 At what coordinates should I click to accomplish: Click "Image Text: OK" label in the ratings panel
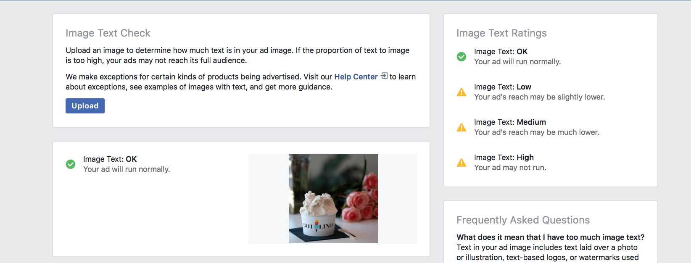pyautogui.click(x=501, y=52)
